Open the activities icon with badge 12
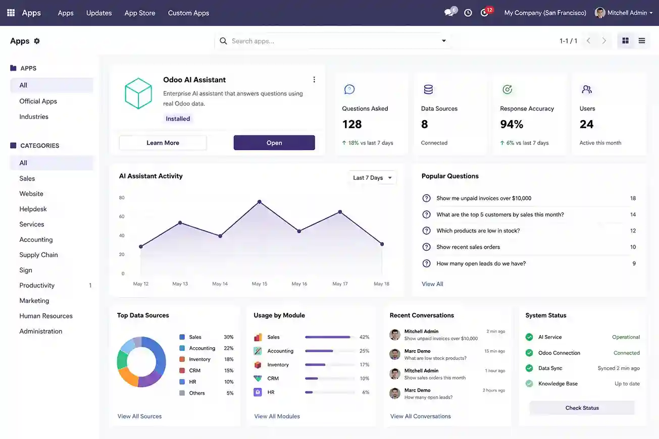 tap(485, 13)
